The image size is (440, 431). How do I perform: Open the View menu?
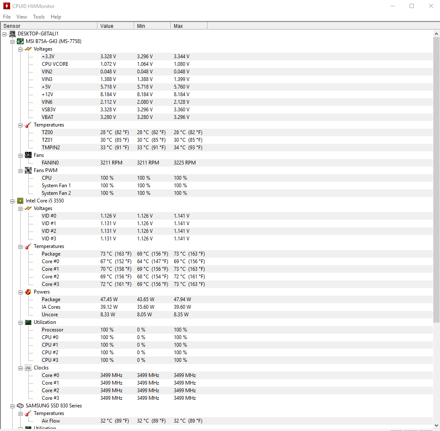pyautogui.click(x=22, y=17)
